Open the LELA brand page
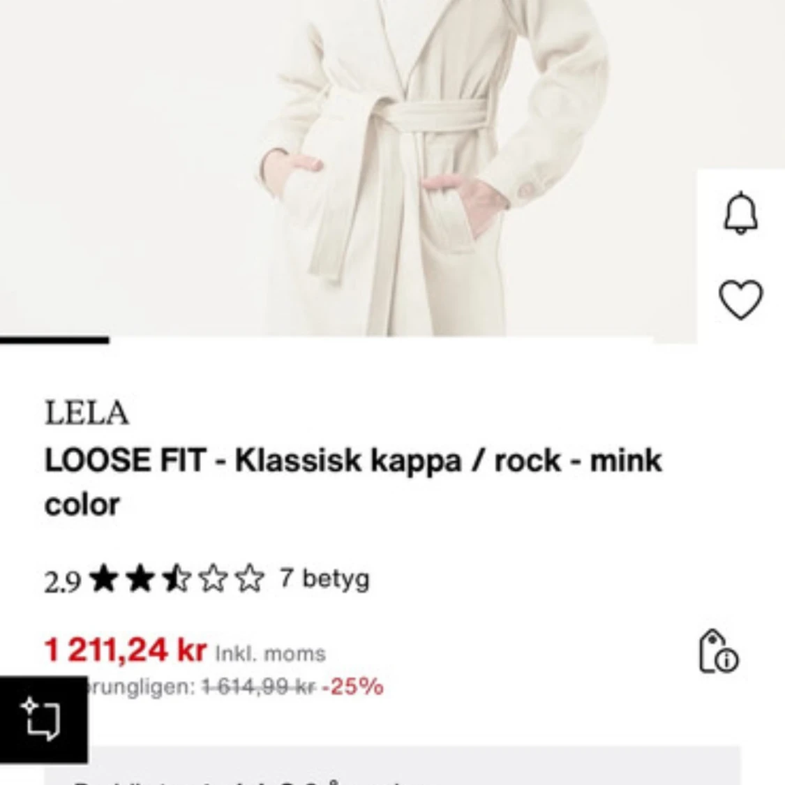Screen dimensions: 785x785 (87, 413)
